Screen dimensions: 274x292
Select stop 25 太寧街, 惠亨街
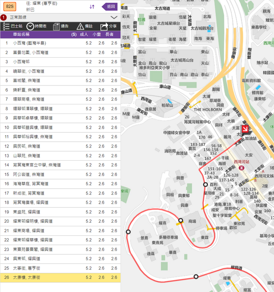[60, 268]
